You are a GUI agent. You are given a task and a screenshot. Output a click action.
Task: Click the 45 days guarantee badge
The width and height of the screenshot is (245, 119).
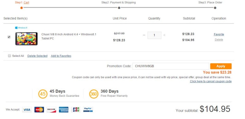coord(43,94)
